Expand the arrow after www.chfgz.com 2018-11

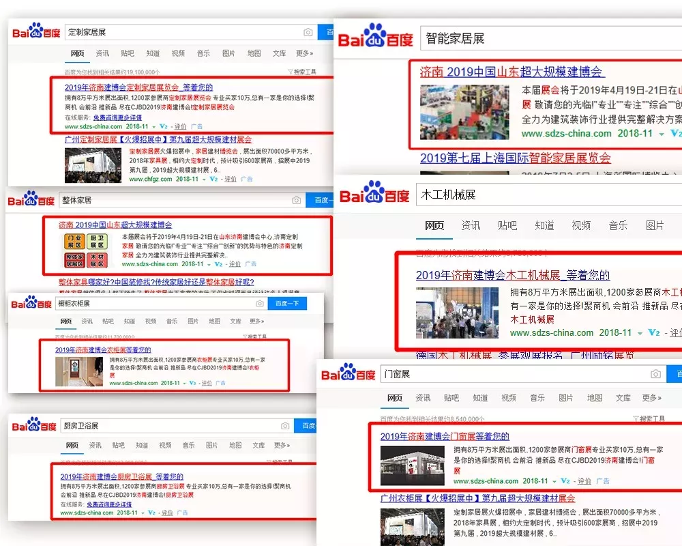click(204, 179)
